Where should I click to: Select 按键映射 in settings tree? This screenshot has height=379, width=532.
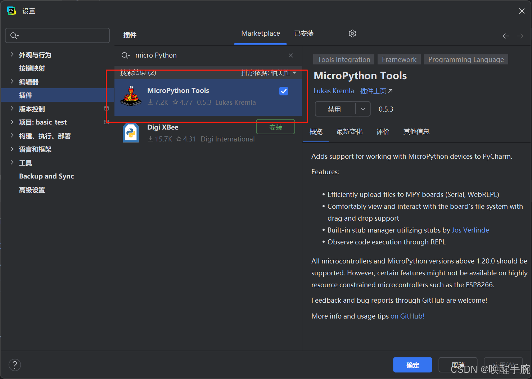click(32, 68)
